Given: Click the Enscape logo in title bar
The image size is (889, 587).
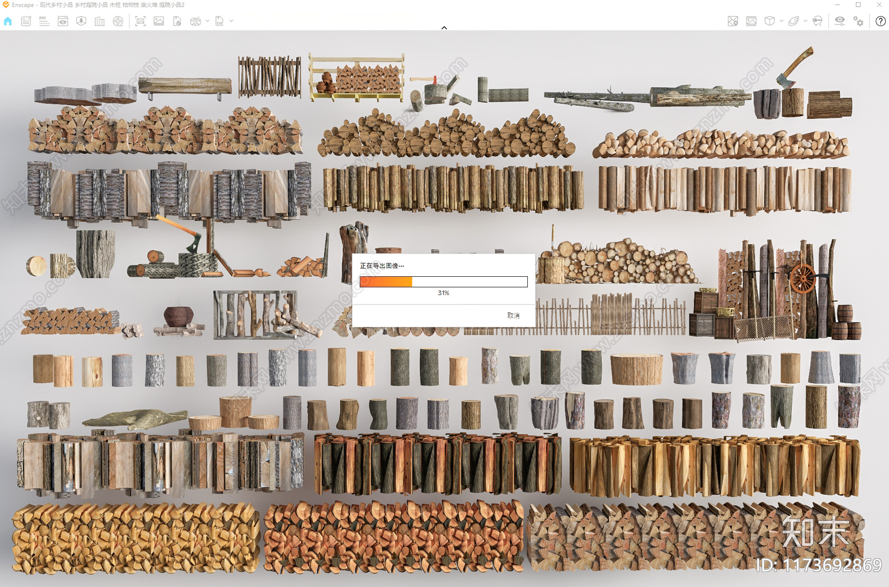Looking at the screenshot, I should pos(6,4).
